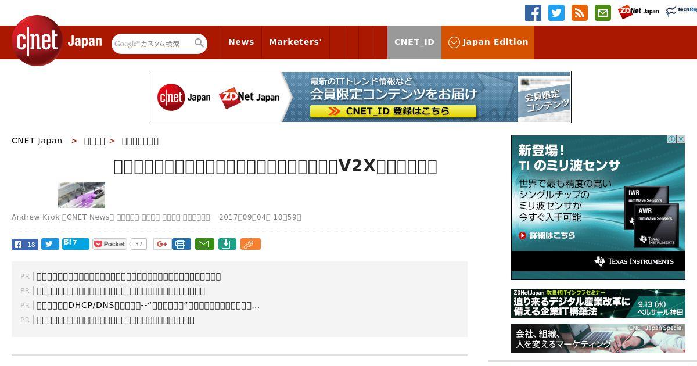This screenshot has height=366, width=697.
Task: Open CNET Japan Facebook page icon in header
Action: click(533, 12)
